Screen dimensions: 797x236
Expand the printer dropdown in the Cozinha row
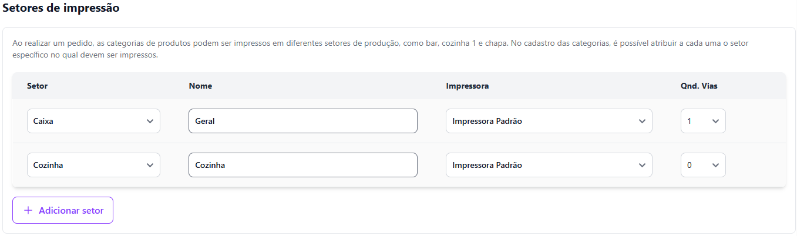click(548, 166)
